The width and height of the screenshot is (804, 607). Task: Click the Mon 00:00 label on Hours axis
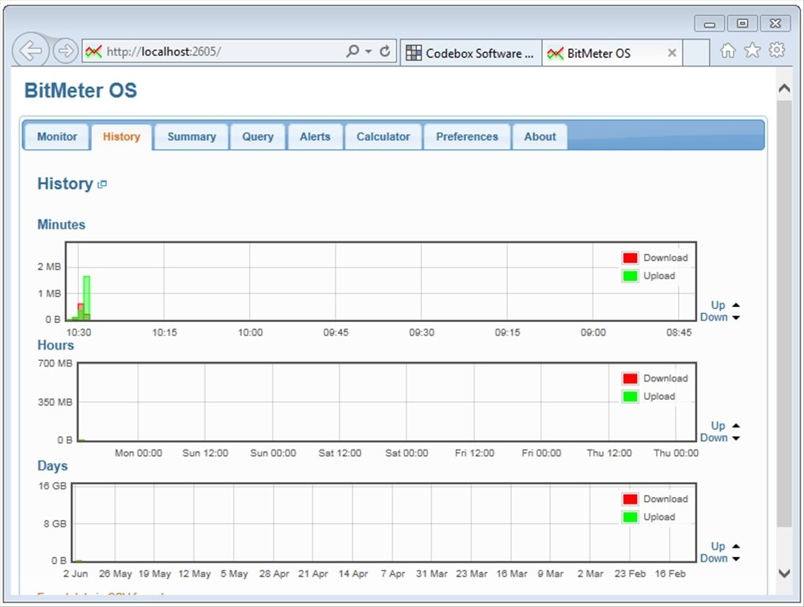[138, 453]
